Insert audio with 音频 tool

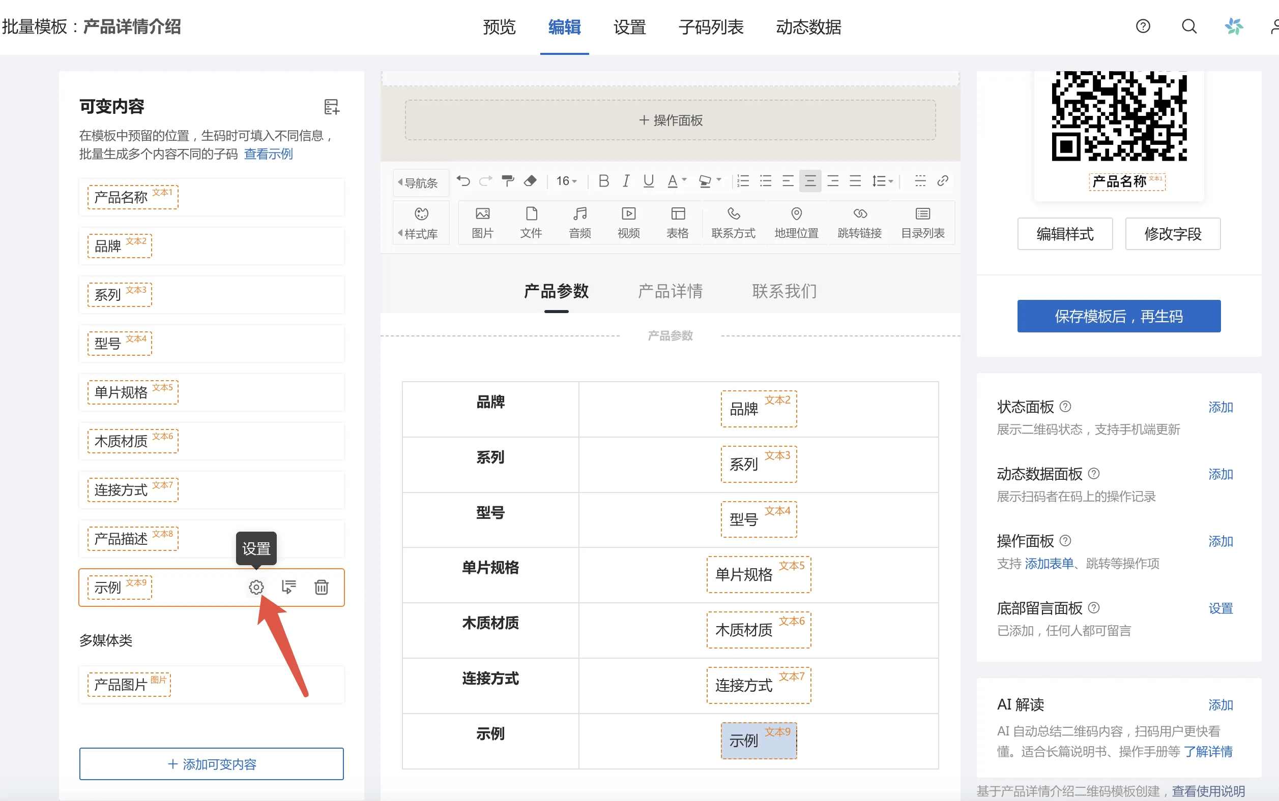(x=579, y=223)
